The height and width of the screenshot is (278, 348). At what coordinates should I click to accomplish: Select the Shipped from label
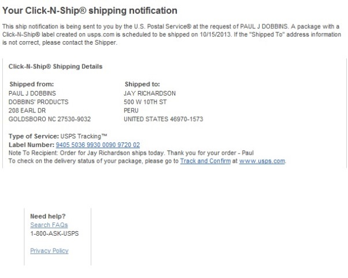pos(32,85)
